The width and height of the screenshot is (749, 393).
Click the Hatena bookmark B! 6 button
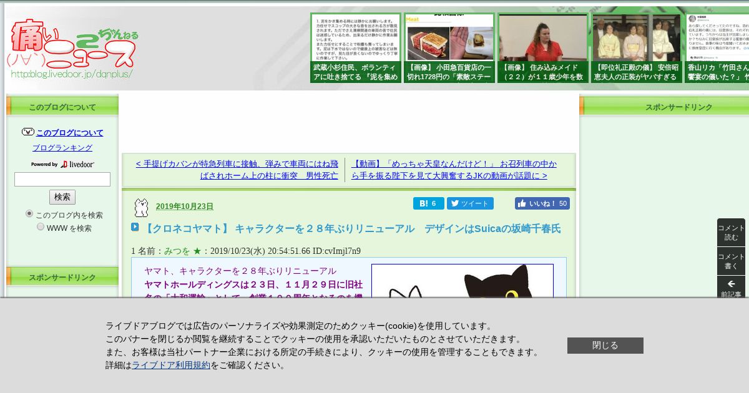429,203
